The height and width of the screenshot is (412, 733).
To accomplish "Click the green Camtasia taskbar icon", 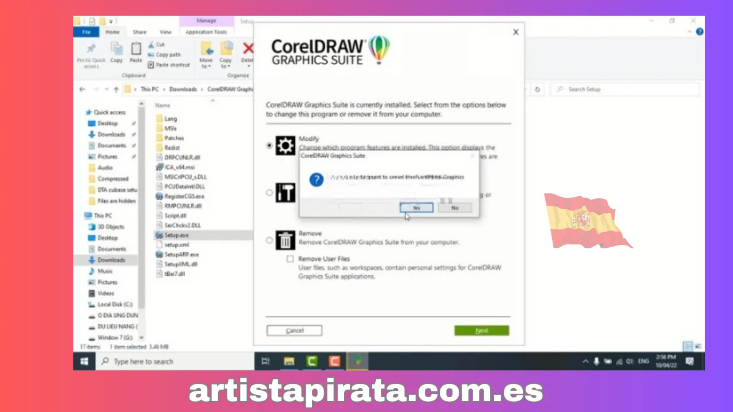I will pos(312,361).
